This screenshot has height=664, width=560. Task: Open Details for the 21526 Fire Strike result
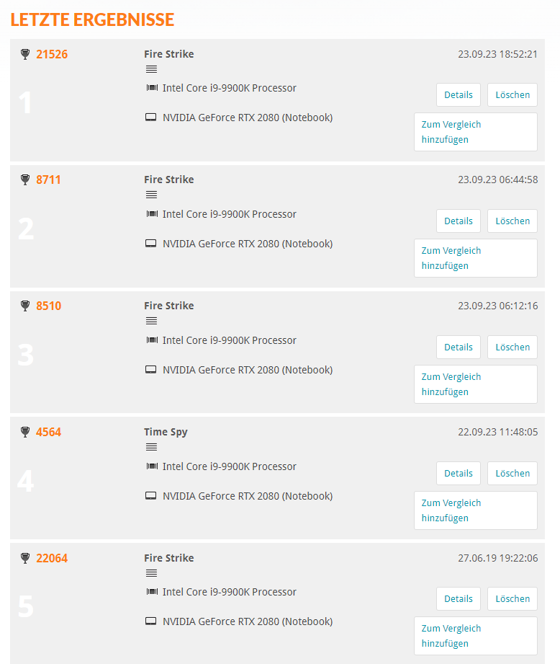458,95
